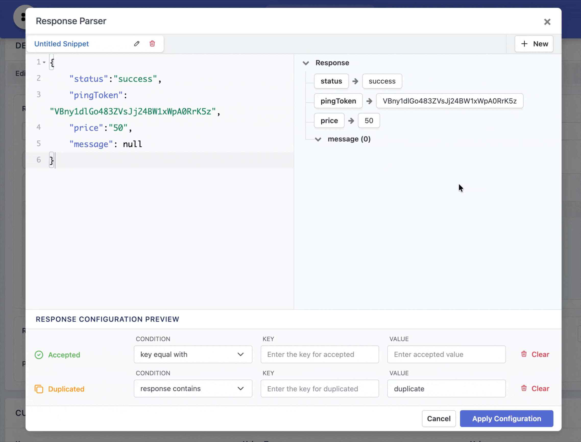Screen dimensions: 581x442
Task: Collapse the Response tree node
Action: (306, 63)
